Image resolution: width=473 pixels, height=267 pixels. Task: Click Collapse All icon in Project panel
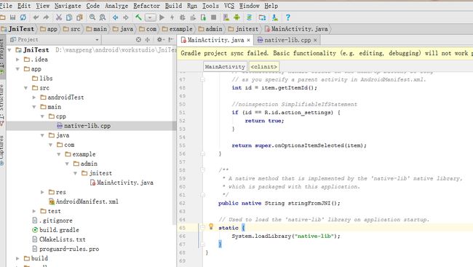click(148, 39)
